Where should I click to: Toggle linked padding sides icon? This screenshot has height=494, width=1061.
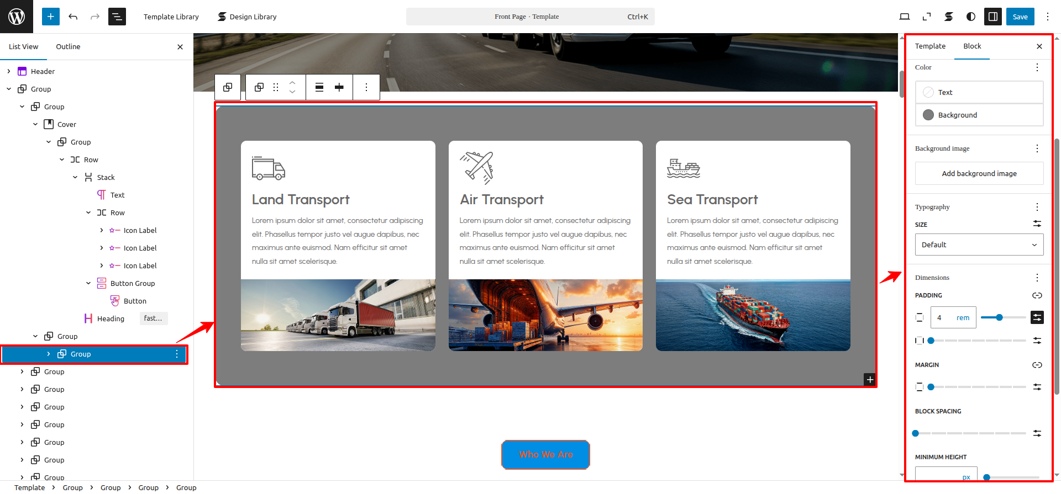click(x=1037, y=295)
